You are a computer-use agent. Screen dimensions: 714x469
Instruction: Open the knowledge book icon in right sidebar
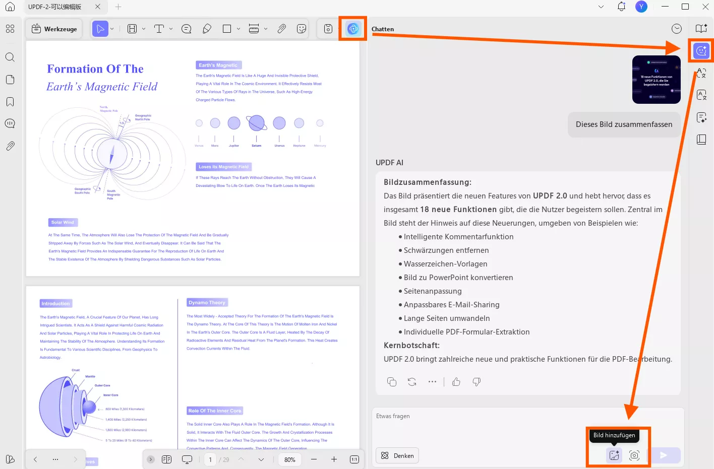click(x=701, y=140)
